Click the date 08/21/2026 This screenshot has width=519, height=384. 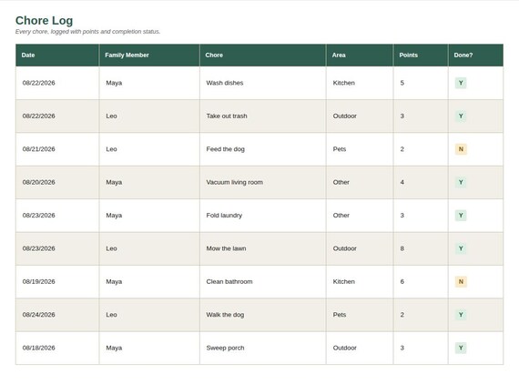pyautogui.click(x=39, y=149)
